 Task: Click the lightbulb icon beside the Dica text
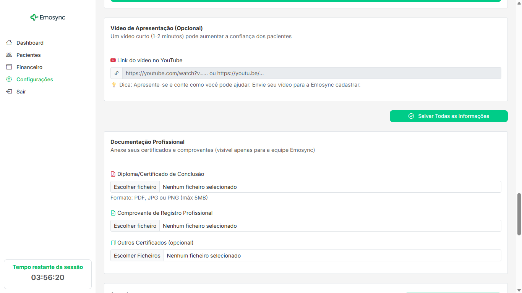114,84
